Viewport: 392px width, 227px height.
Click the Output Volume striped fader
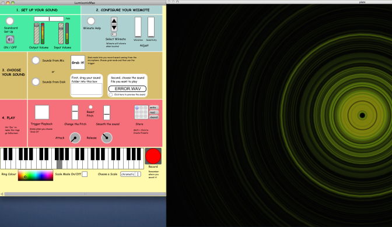[x=37, y=33]
